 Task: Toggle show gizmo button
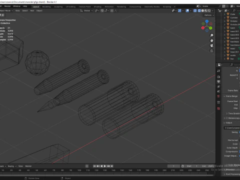click(179, 10)
